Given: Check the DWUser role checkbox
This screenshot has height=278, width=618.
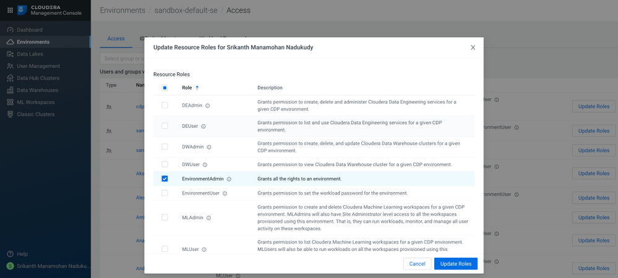Looking at the screenshot, I should tap(165, 164).
